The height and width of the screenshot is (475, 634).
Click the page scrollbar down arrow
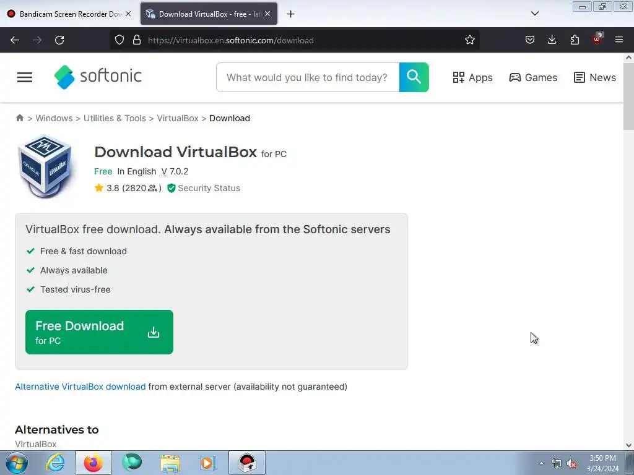(x=628, y=445)
